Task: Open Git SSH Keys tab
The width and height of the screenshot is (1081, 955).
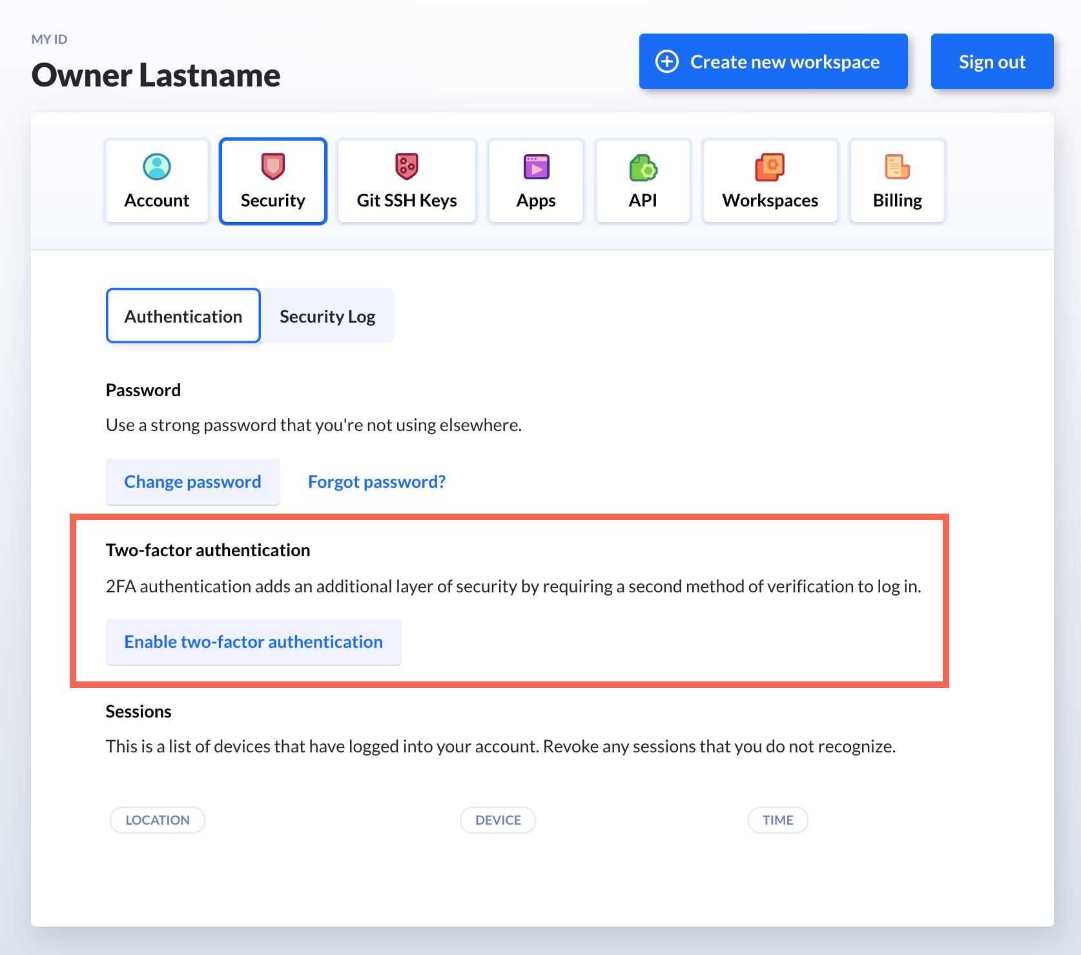Action: pos(407,181)
